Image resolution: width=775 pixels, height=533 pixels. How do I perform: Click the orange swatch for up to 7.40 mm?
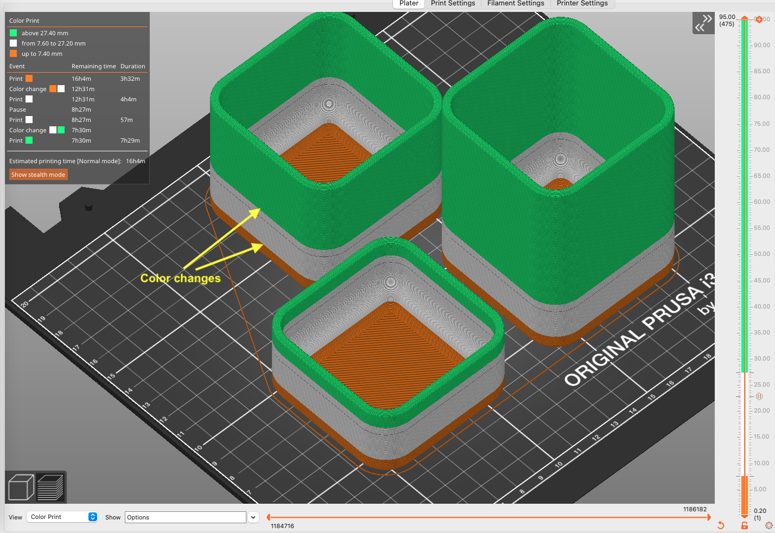point(13,53)
